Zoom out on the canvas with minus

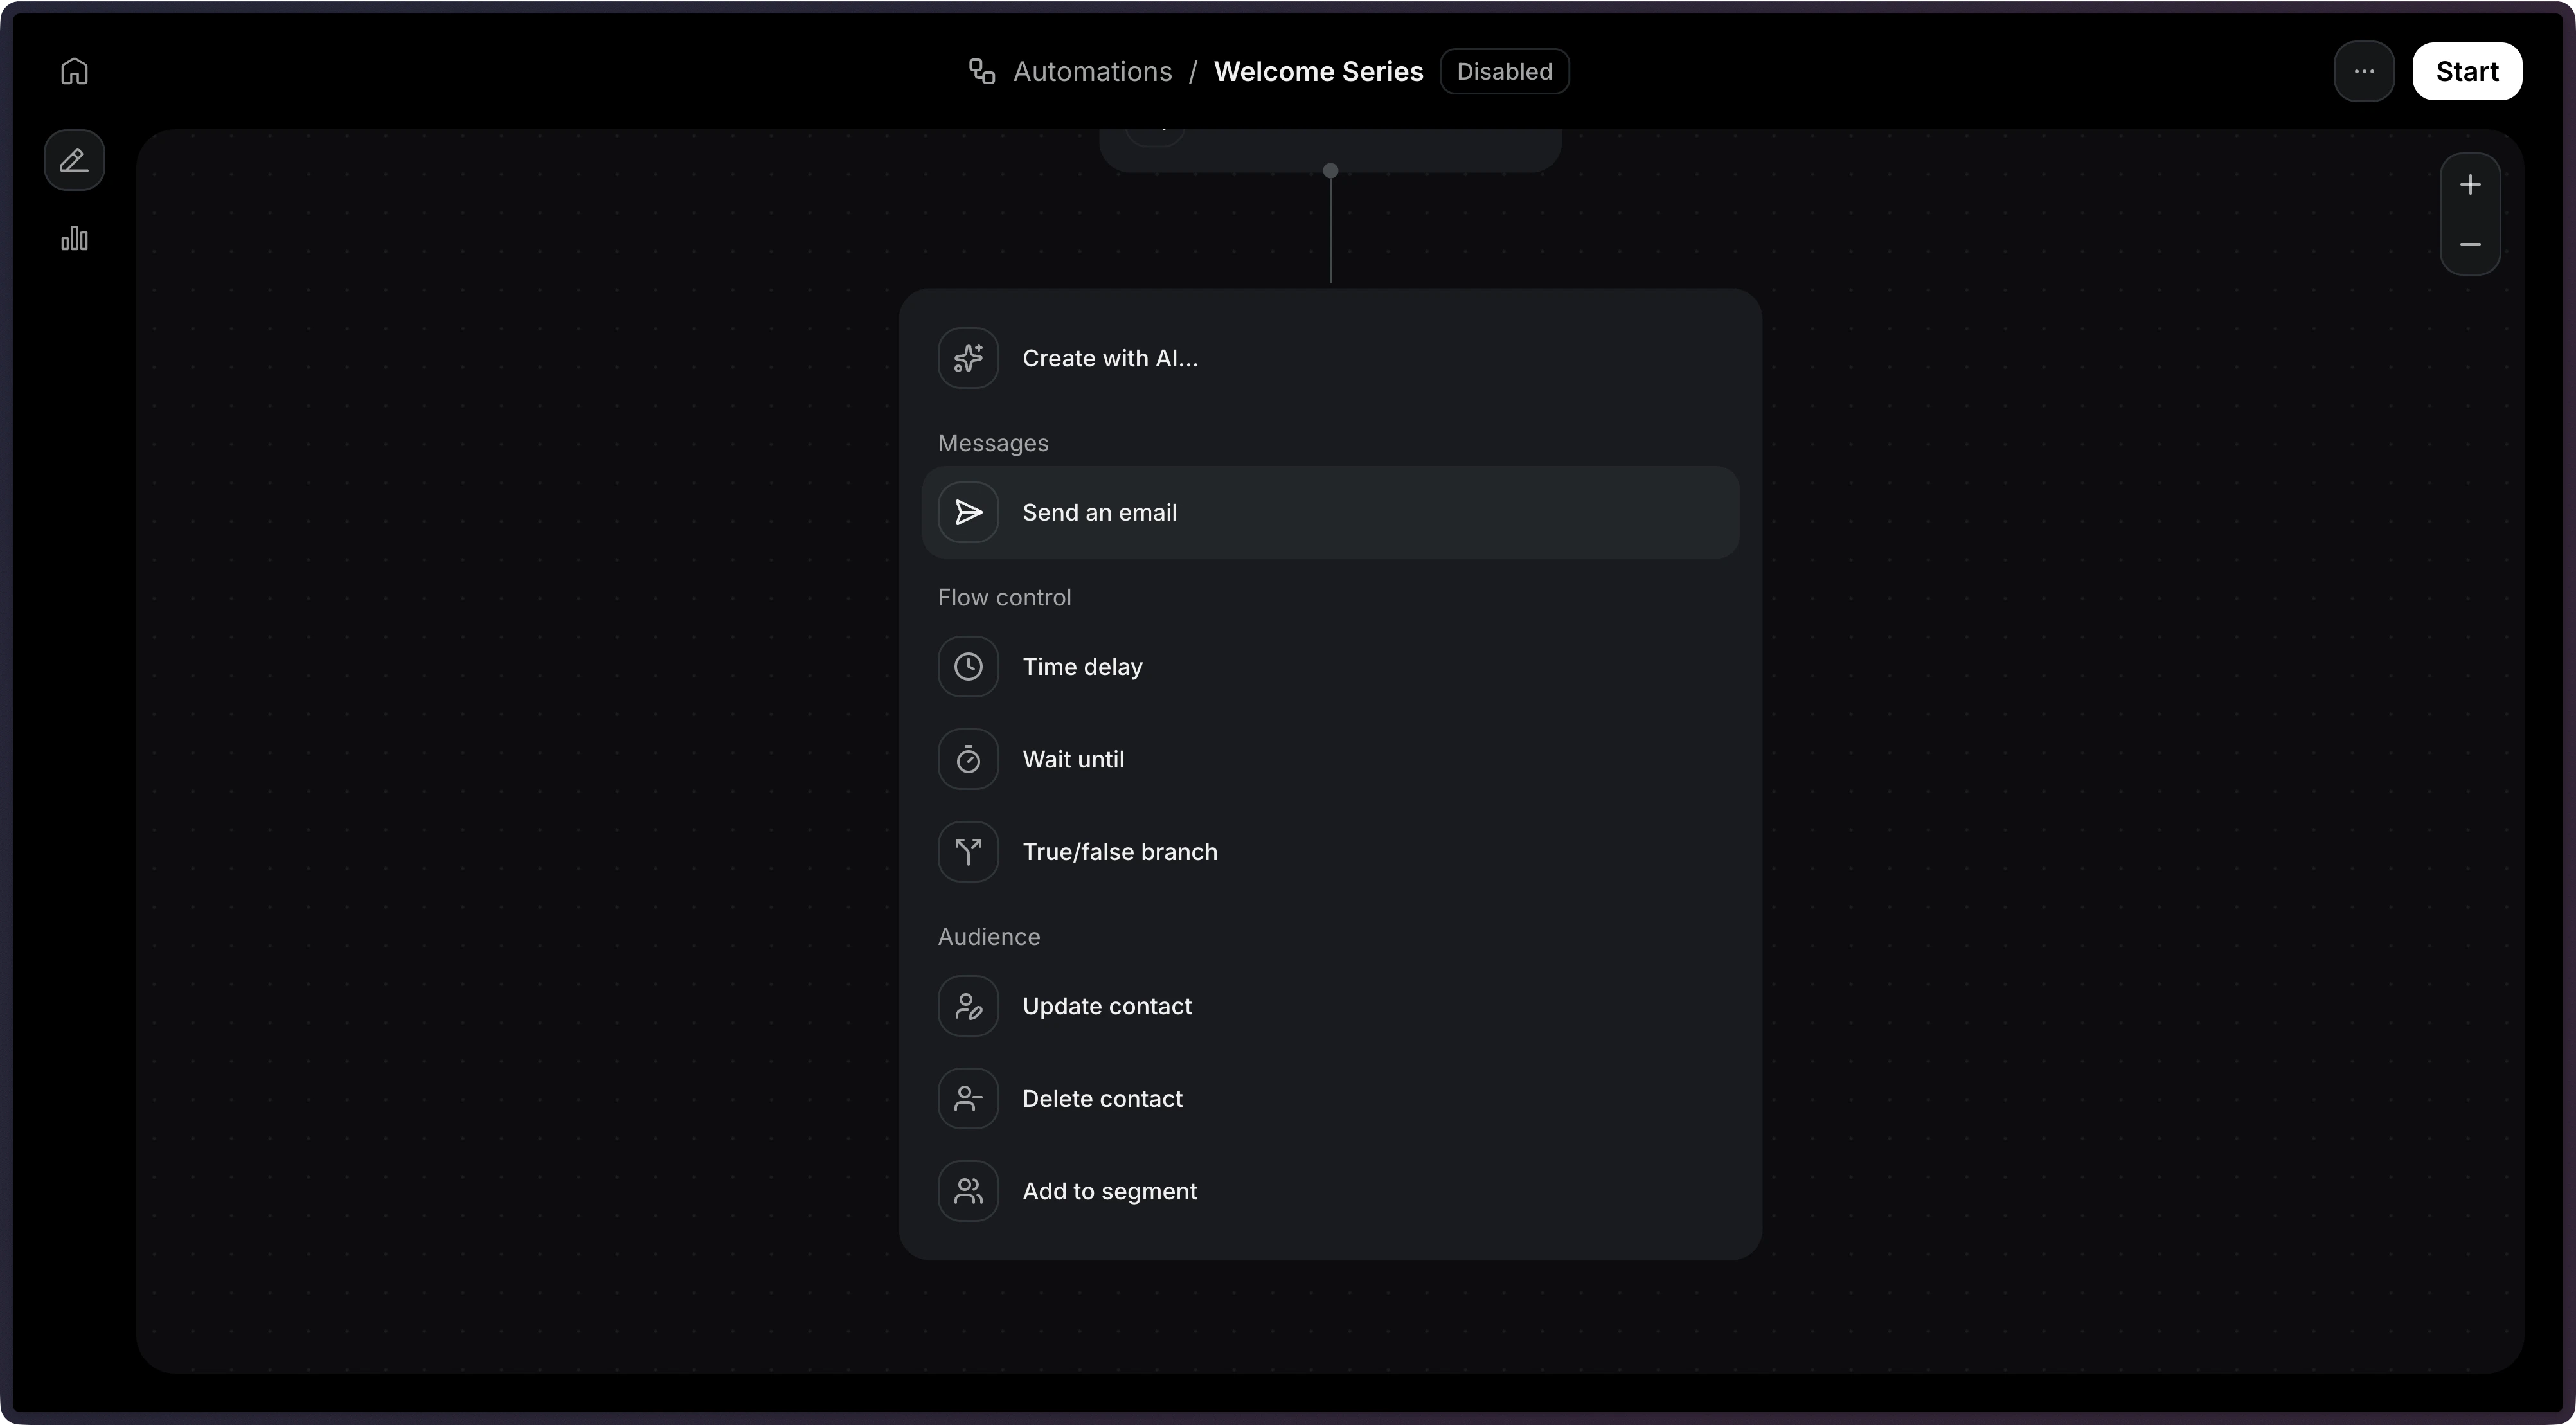pos(2469,244)
